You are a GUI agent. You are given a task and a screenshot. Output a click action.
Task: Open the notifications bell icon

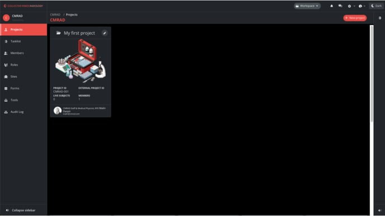click(x=331, y=6)
